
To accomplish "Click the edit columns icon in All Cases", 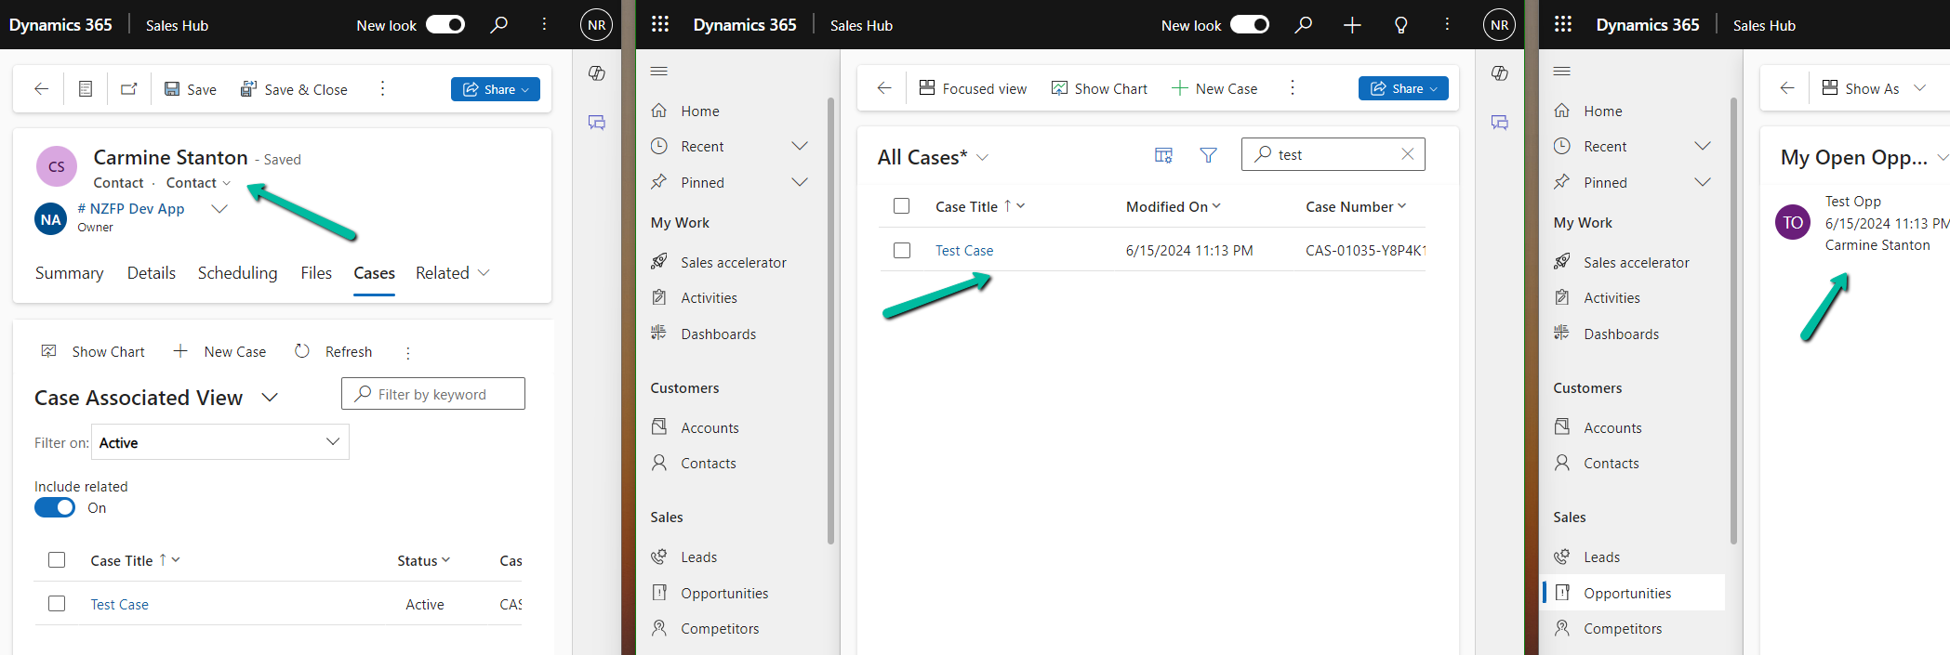I will coord(1163,155).
